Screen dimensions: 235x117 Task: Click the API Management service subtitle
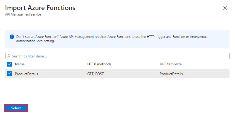coord(23,15)
